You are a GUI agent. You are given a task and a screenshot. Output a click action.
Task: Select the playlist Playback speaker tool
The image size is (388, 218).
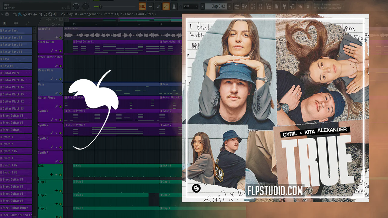click(x=55, y=14)
